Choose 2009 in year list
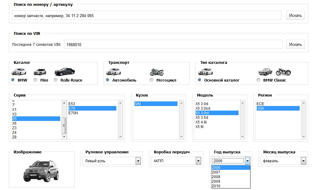The width and height of the screenshot is (314, 190). pyautogui.click(x=231, y=181)
